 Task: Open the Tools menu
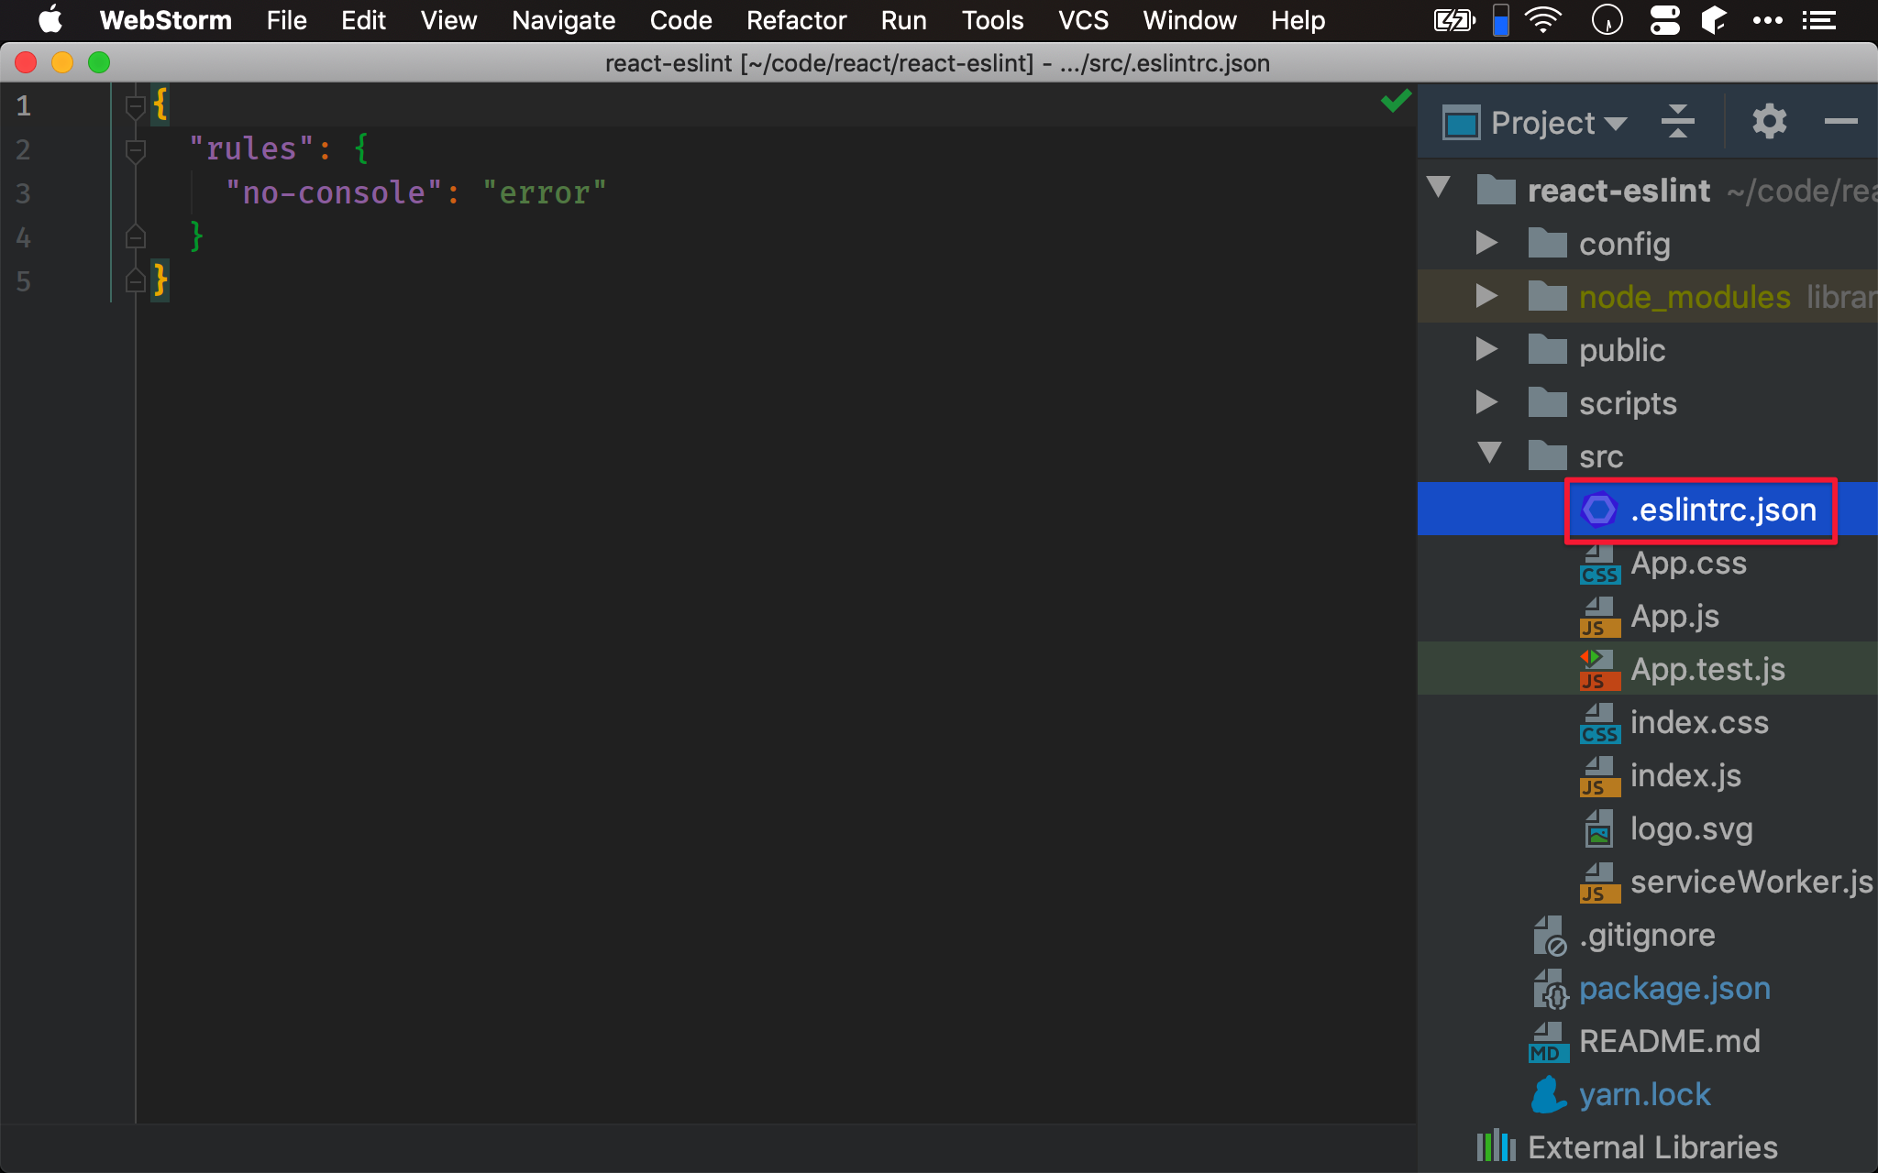(992, 19)
